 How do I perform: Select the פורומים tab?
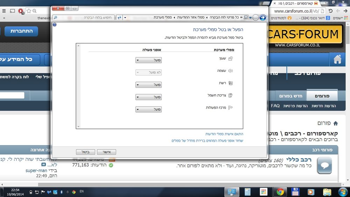322,96
